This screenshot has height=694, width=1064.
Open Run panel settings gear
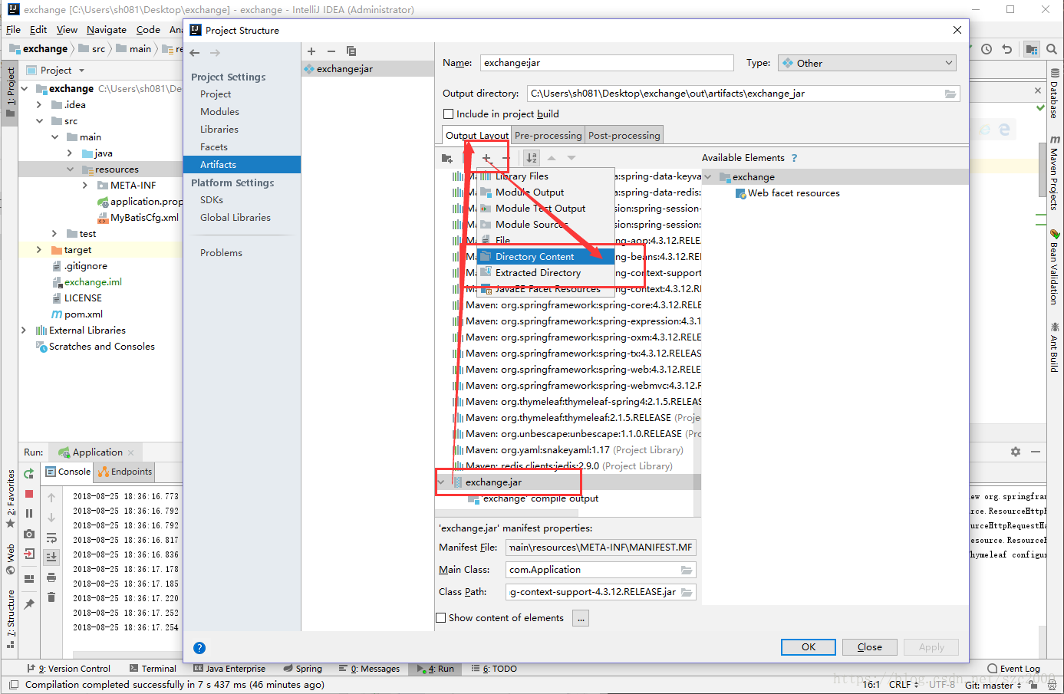[x=1016, y=452]
